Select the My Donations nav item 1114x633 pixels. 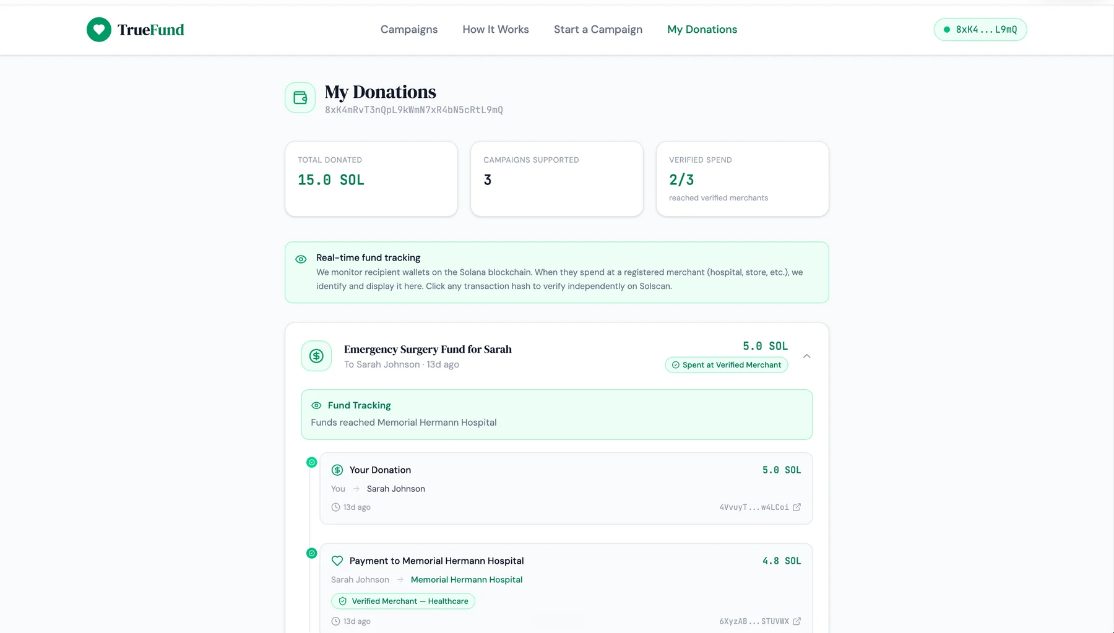click(x=702, y=30)
